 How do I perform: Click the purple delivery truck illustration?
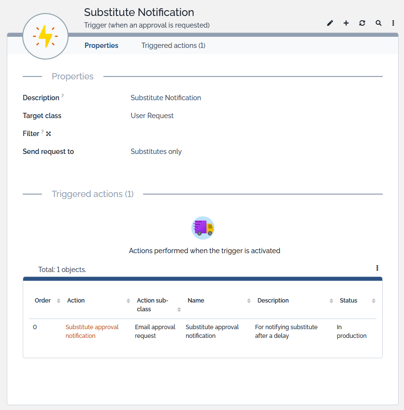[203, 228]
